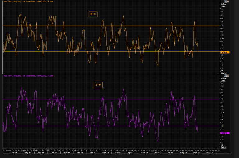Click the Value USD header on BTC axis

pos(223,4)
